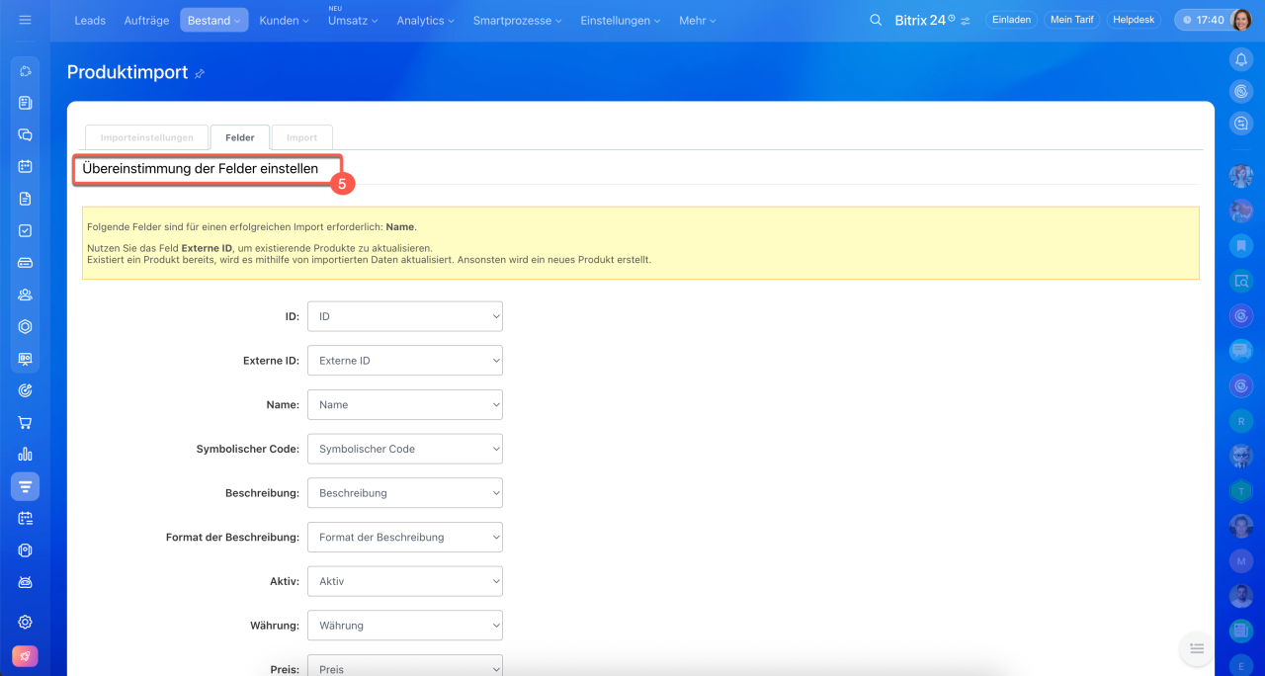This screenshot has height=676, width=1265.
Task: Click the rocket icon at sidebar bottom
Action: click(26, 656)
